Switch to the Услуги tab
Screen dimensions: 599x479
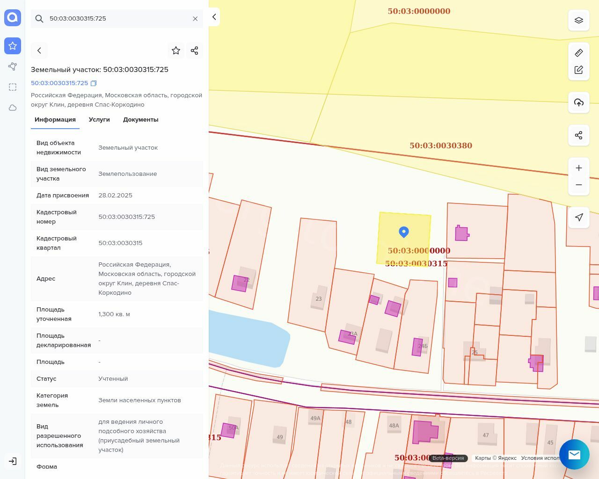click(99, 120)
